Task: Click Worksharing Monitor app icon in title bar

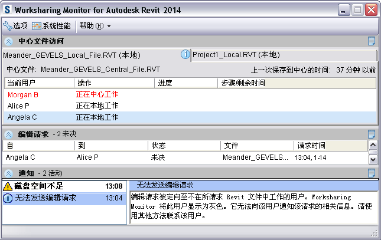Action: (x=7, y=10)
